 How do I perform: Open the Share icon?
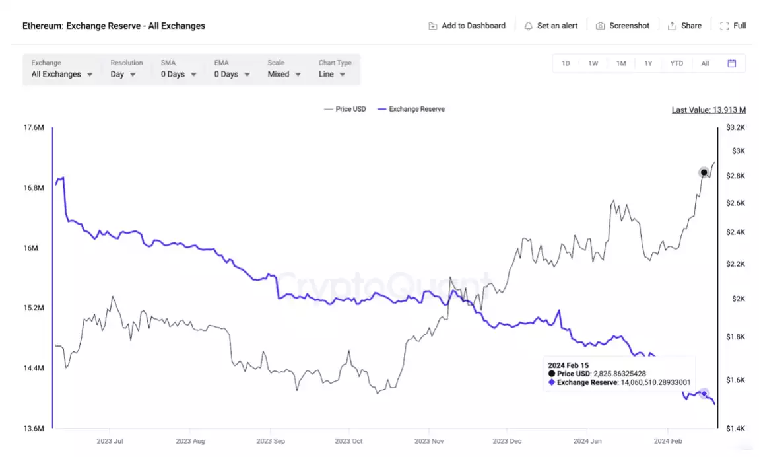(x=671, y=25)
